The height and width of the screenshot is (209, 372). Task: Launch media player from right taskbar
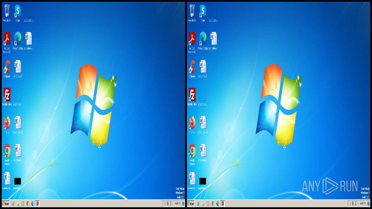[208, 204]
